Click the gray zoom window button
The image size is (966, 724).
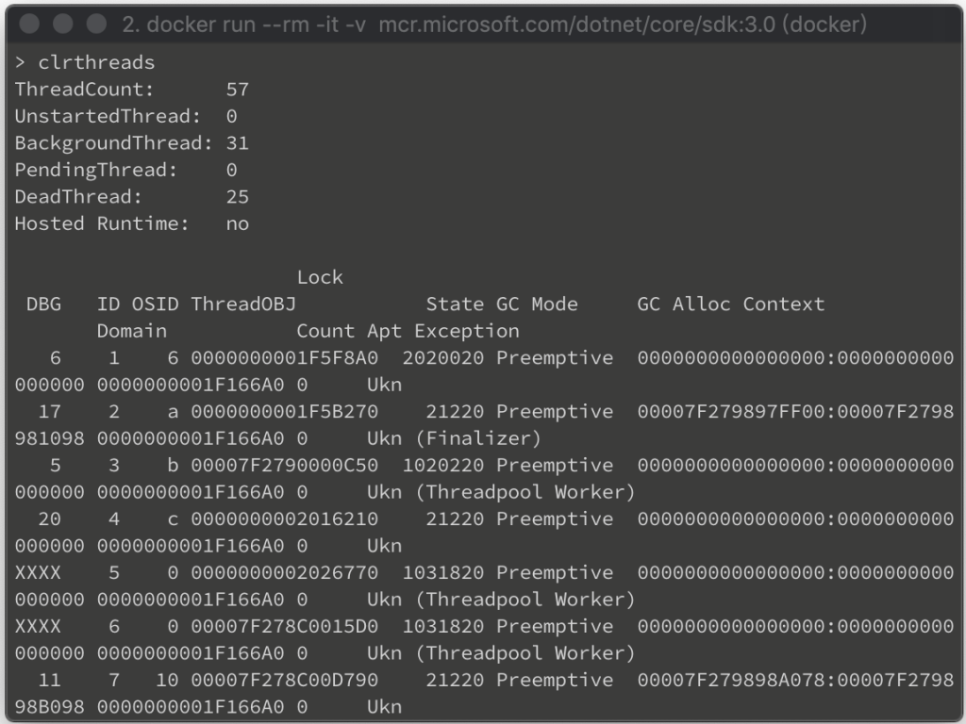pos(96,24)
